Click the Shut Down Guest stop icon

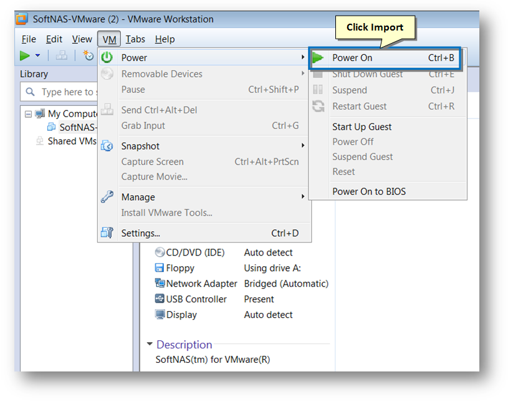pos(318,74)
